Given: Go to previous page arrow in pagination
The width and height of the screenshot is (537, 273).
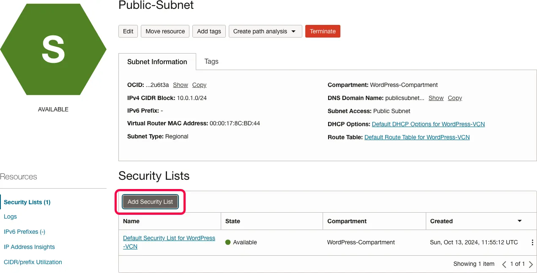Looking at the screenshot, I should click(x=504, y=265).
